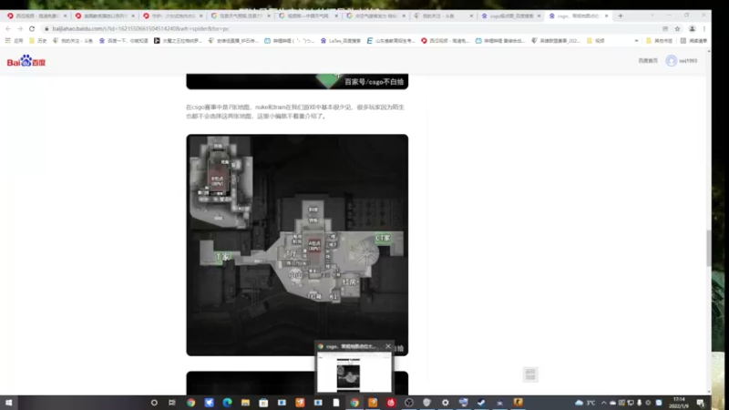Show hidden system tray icons

click(x=603, y=403)
